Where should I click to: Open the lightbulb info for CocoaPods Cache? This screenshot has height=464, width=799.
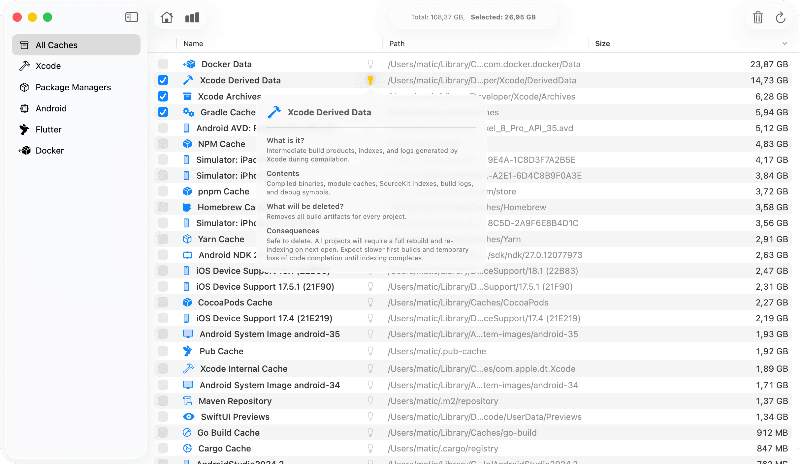tap(371, 302)
